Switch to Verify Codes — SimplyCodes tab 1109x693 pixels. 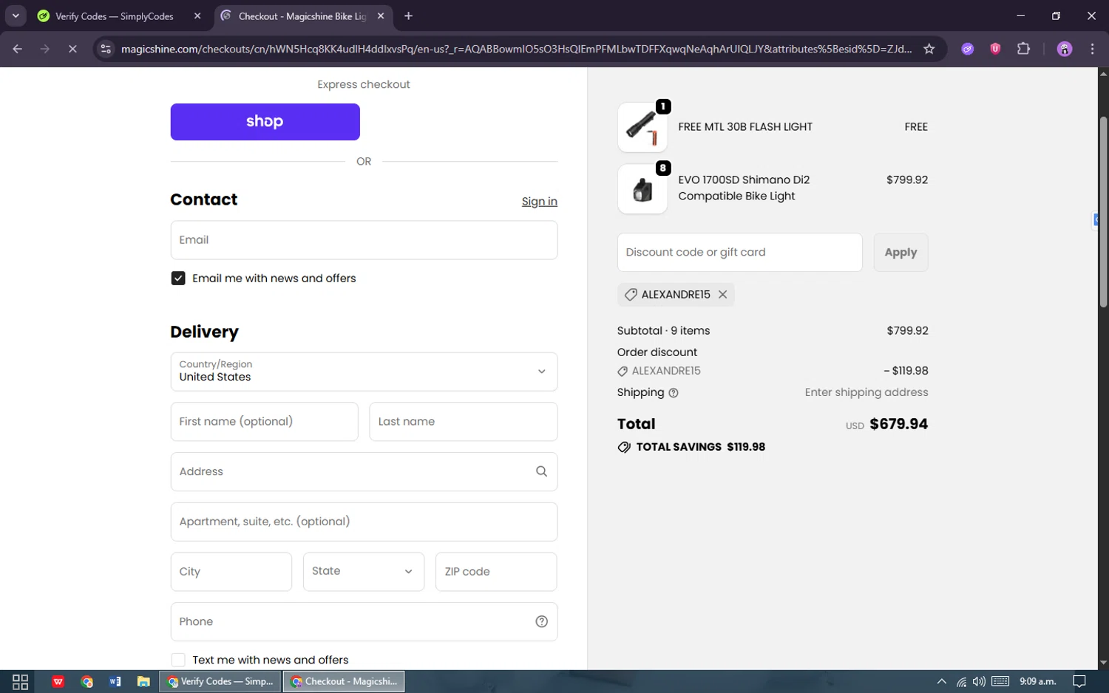[x=115, y=16]
